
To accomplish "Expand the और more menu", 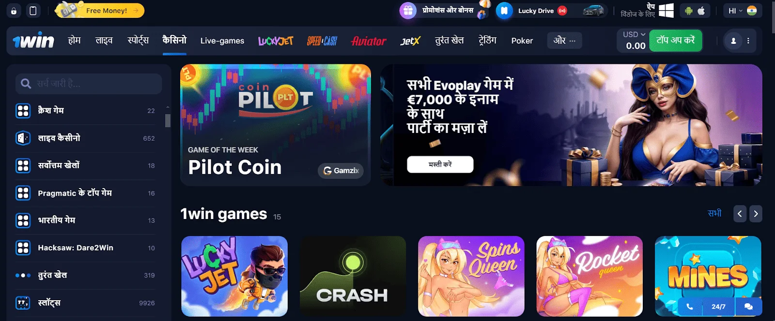I will [564, 41].
